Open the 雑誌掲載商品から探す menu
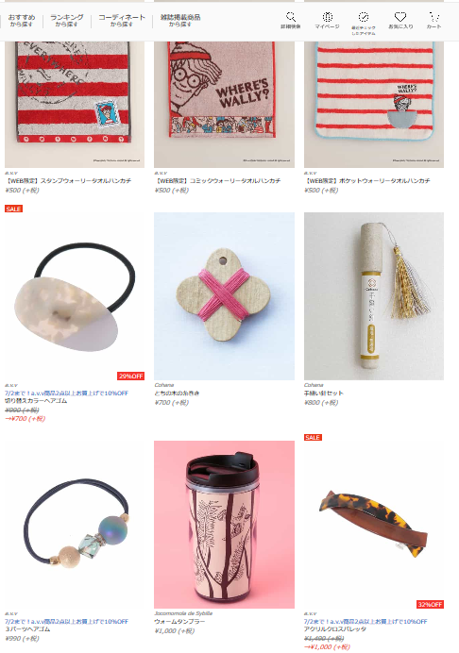Screen dimensions: 459x653 [180, 21]
